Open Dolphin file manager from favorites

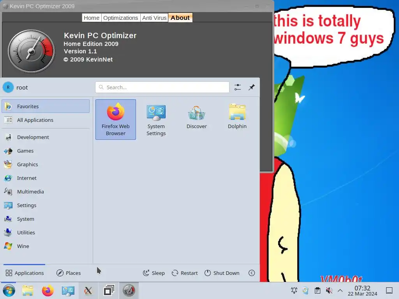click(237, 120)
